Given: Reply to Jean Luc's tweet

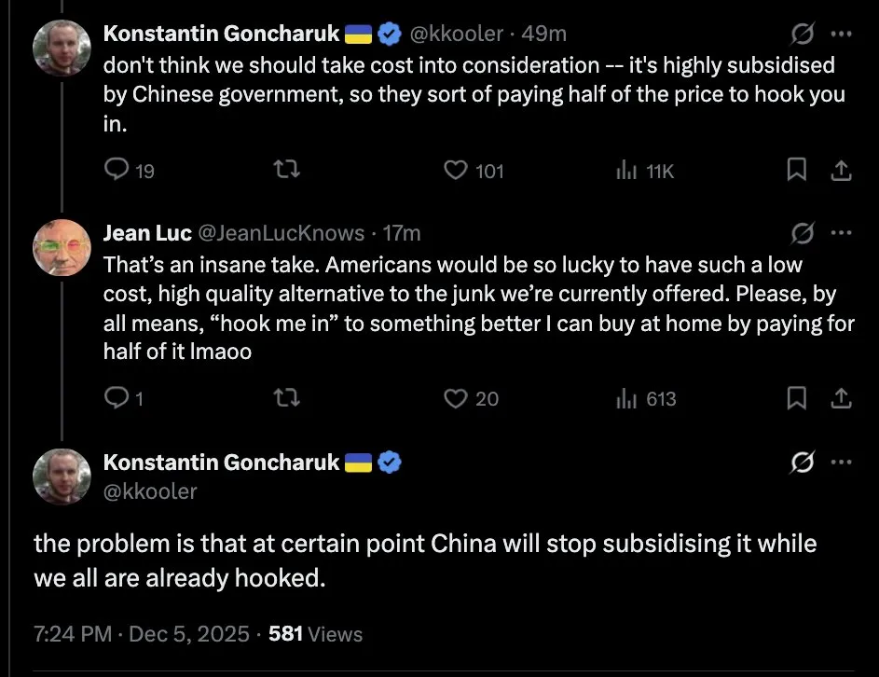Looking at the screenshot, I should tap(116, 398).
